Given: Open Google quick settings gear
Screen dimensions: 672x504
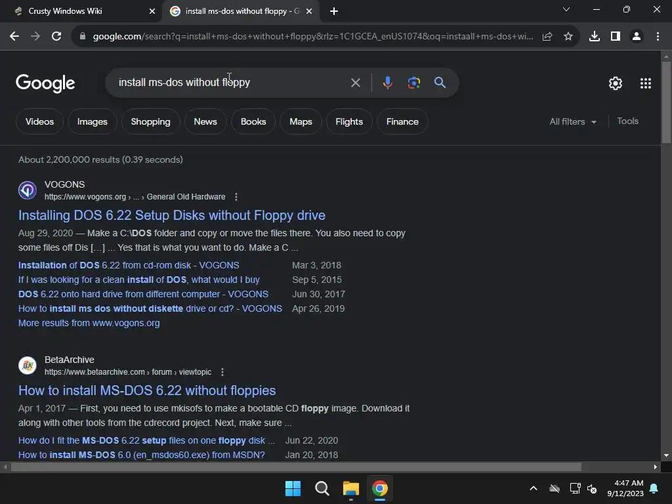Looking at the screenshot, I should [x=616, y=83].
